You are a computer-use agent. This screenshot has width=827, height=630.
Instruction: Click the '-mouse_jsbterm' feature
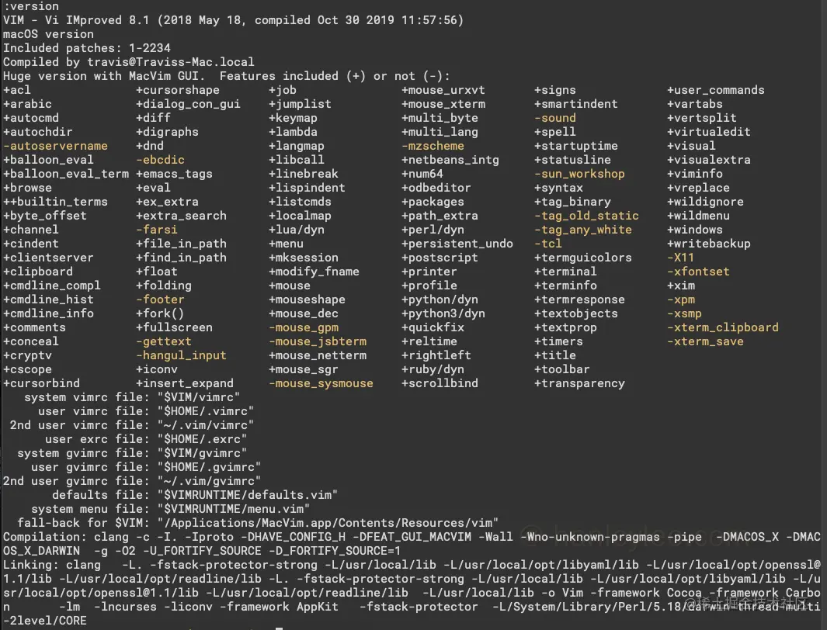coord(318,341)
